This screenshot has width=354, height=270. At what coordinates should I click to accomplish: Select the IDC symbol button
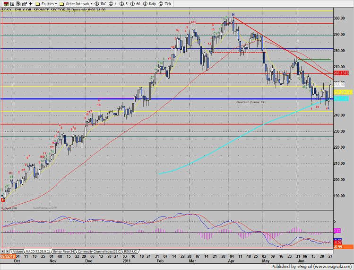pos(101,4)
